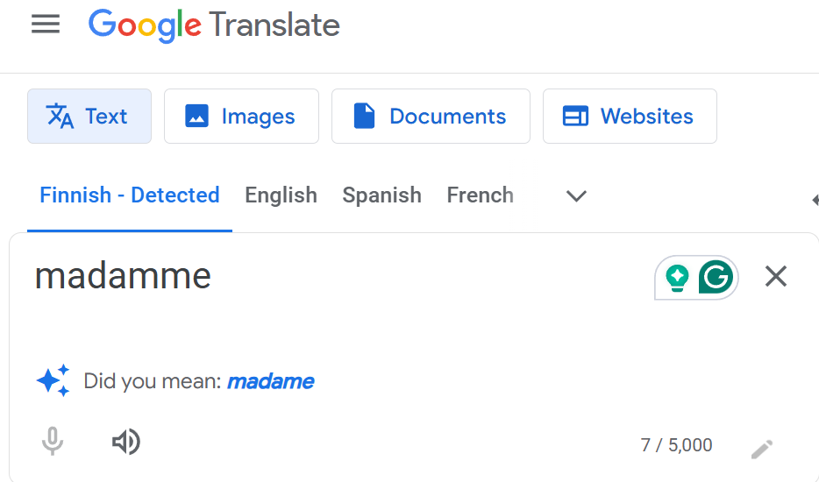Clear source text with X icon
The width and height of the screenshot is (819, 482).
point(776,276)
